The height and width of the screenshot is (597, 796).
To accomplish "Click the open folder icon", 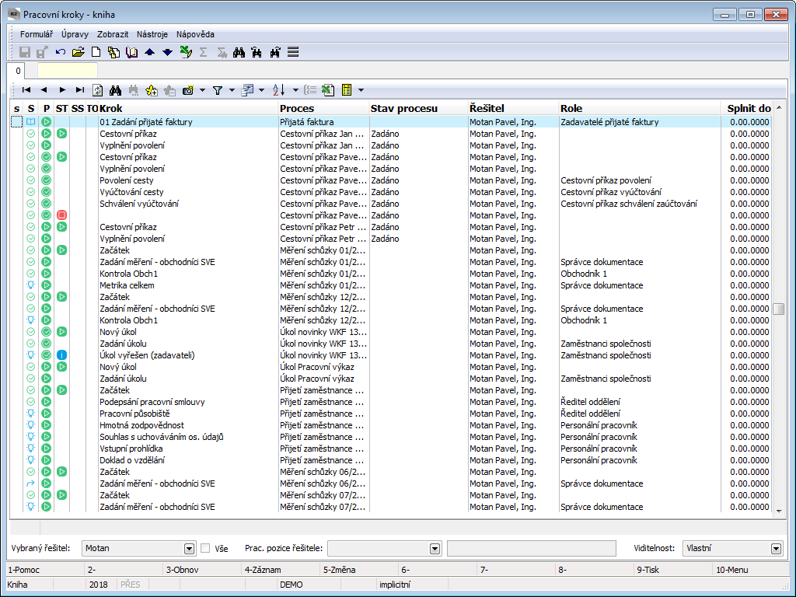I will [x=78, y=52].
